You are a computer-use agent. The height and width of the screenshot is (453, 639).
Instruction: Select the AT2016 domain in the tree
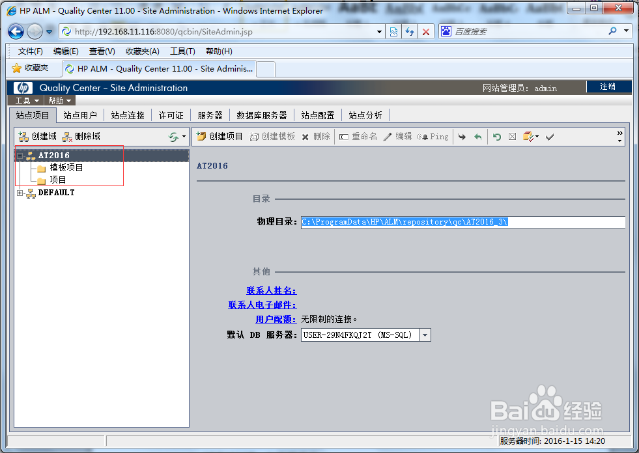click(x=54, y=155)
